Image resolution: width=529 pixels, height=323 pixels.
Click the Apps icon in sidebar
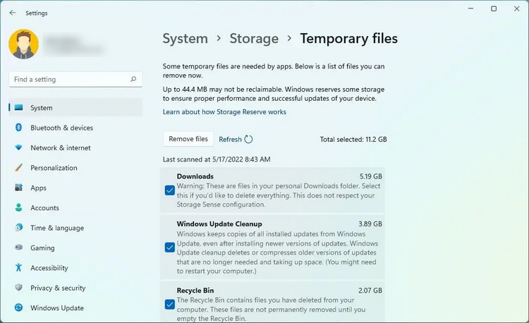pos(19,188)
